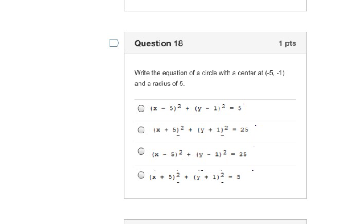This screenshot has width=342, height=224.
Task: Click the word "circle" in the question prompt
Action: [x=210, y=73]
